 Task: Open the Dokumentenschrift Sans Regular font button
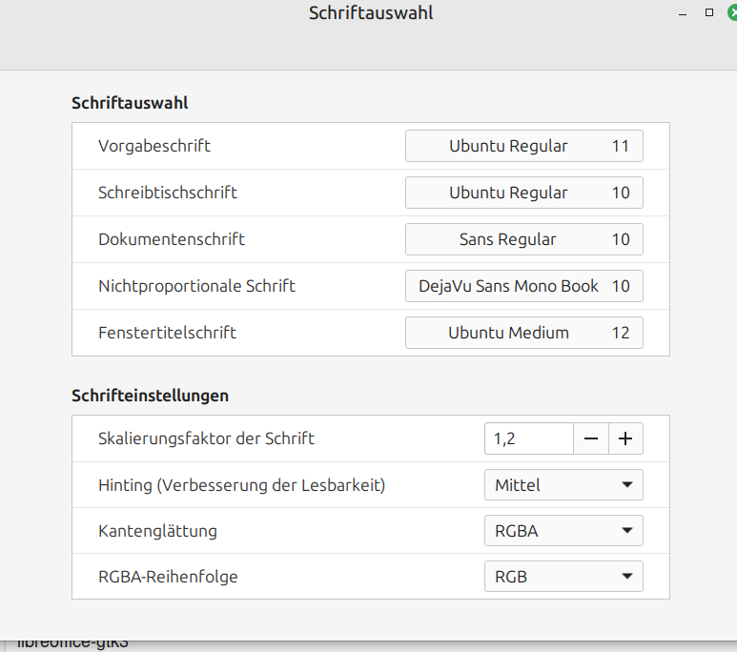coord(523,239)
